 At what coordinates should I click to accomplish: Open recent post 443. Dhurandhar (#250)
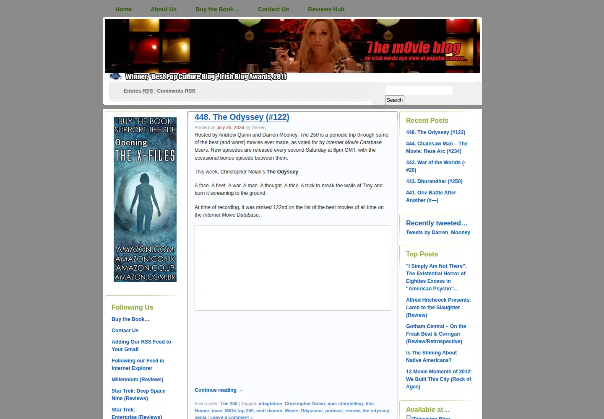tap(434, 181)
